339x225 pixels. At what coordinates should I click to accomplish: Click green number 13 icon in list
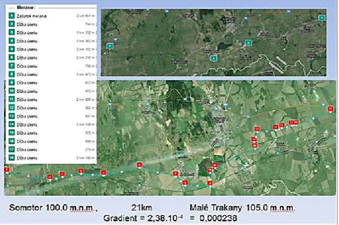click(x=12, y=116)
